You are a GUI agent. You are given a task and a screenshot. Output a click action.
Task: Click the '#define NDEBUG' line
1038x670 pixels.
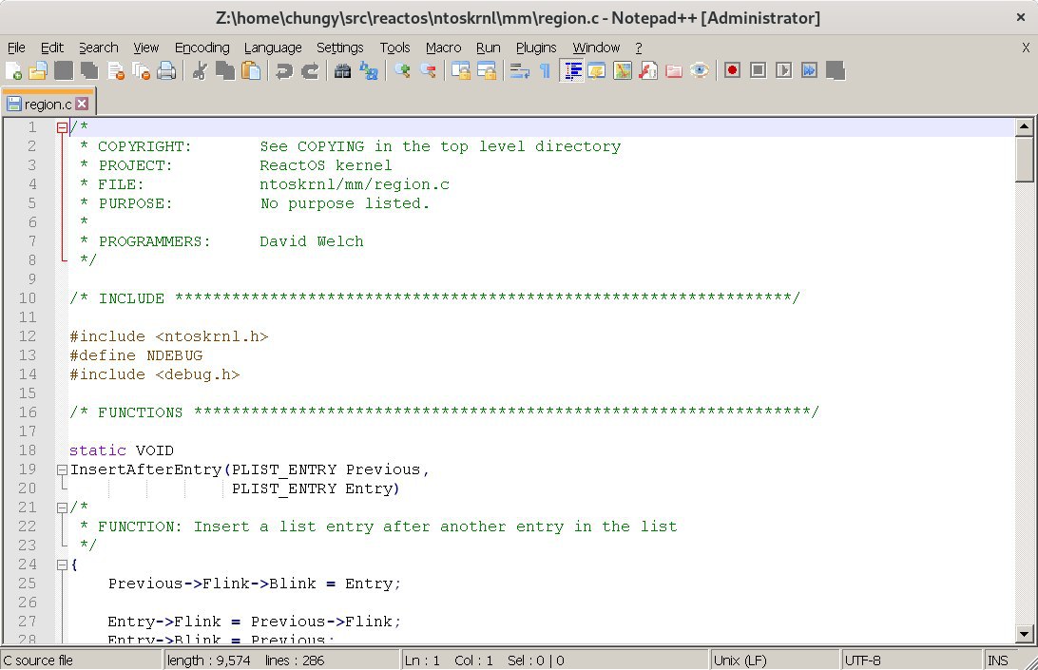click(x=136, y=355)
